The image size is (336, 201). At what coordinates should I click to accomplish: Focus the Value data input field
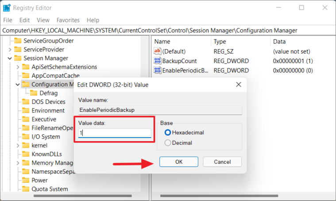click(115, 133)
